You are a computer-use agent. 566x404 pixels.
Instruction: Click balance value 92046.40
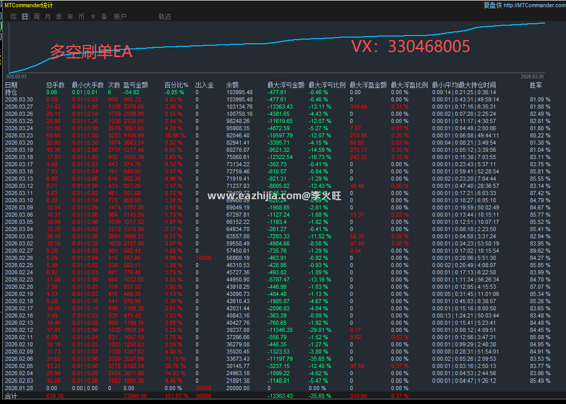click(238, 136)
